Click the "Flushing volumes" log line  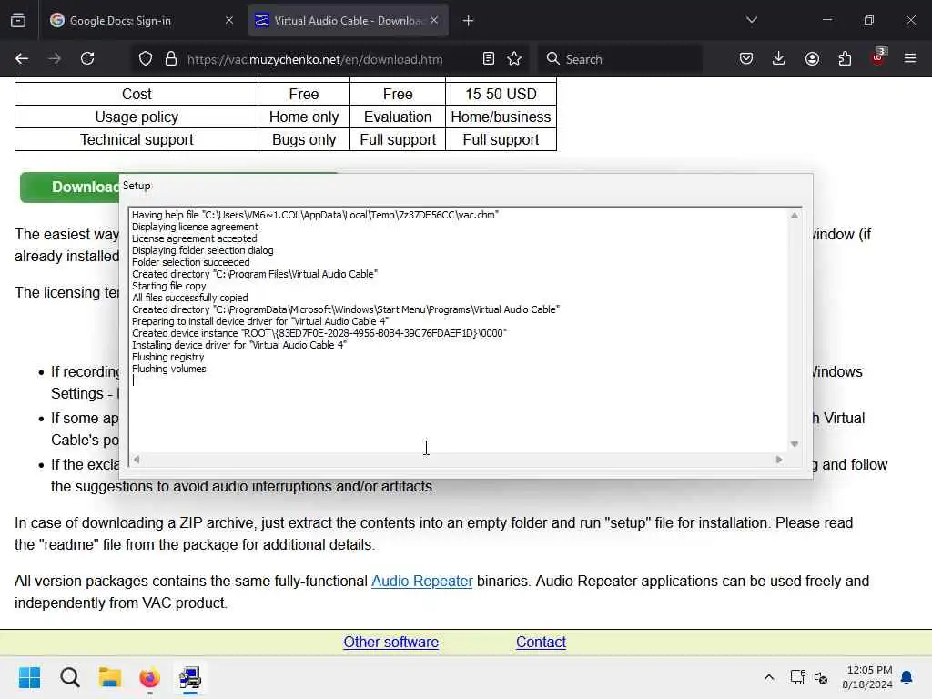click(x=168, y=369)
